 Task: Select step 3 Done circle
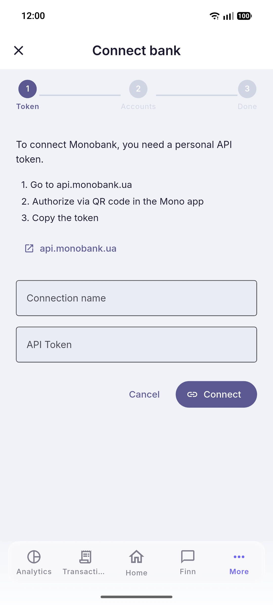pos(247,89)
